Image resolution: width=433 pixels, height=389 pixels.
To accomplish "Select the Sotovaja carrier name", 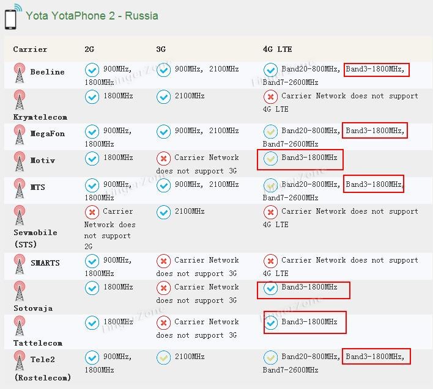I will 33,308.
